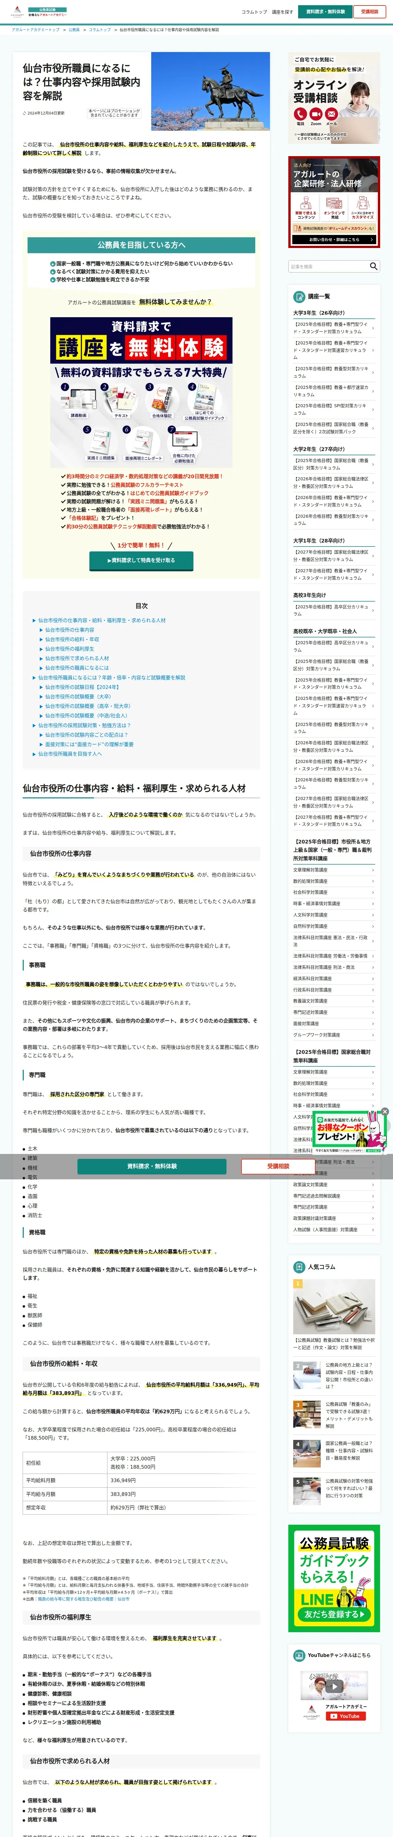The image size is (393, 1837).
Task: Jump to 仙台市役所の福利厚生 in contents
Action: [x=69, y=649]
